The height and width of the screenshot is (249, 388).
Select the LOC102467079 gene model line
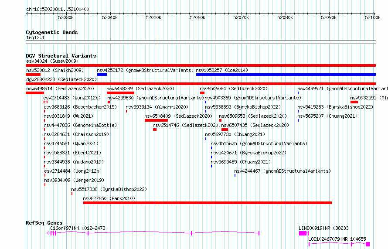339,244
